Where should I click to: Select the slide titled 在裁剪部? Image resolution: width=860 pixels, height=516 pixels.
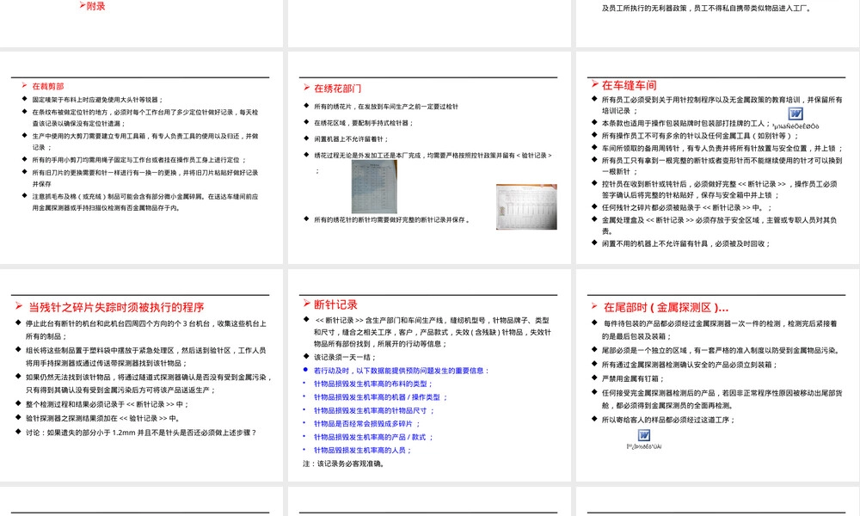click(141, 158)
